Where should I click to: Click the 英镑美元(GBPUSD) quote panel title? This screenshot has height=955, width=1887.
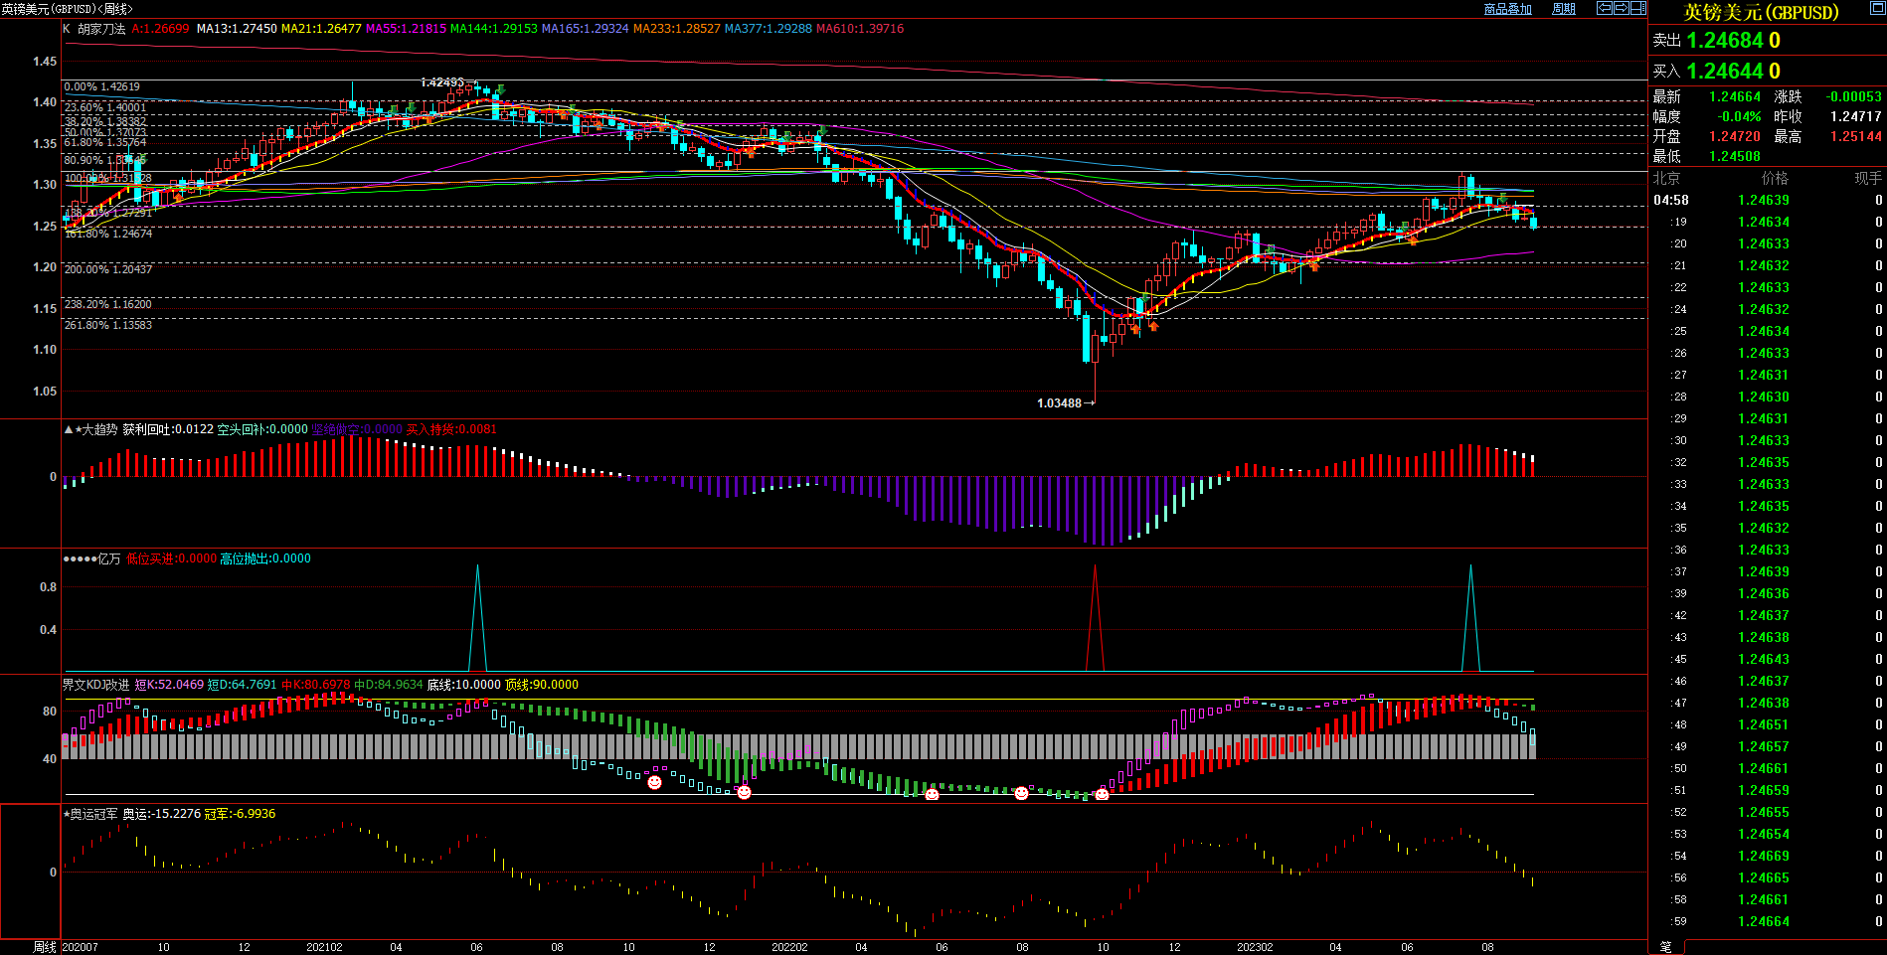coord(1761,12)
